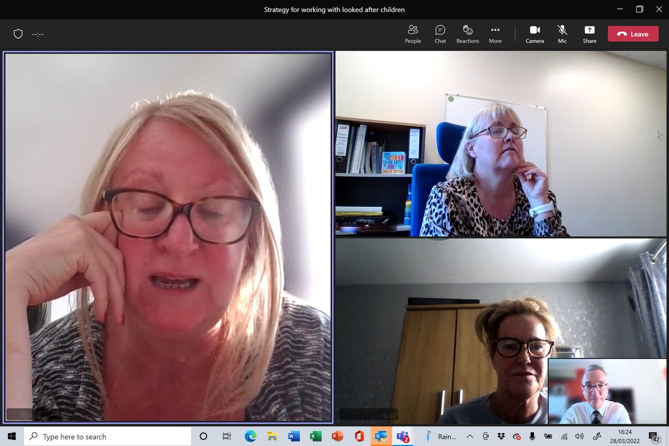Open Microsoft Teams from the taskbar
This screenshot has height=446, width=669.
pos(403,436)
